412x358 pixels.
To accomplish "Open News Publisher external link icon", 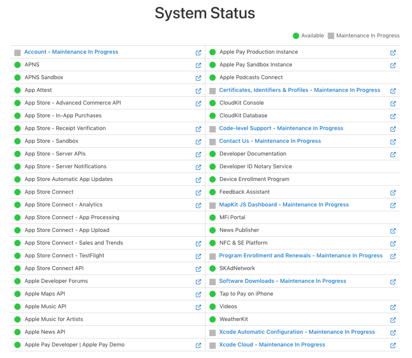I will (x=393, y=231).
